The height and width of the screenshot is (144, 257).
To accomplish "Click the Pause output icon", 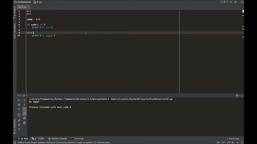I will click(x=19, y=109).
